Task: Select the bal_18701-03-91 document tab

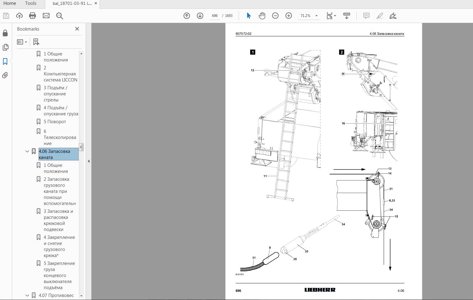Action: pos(72,4)
